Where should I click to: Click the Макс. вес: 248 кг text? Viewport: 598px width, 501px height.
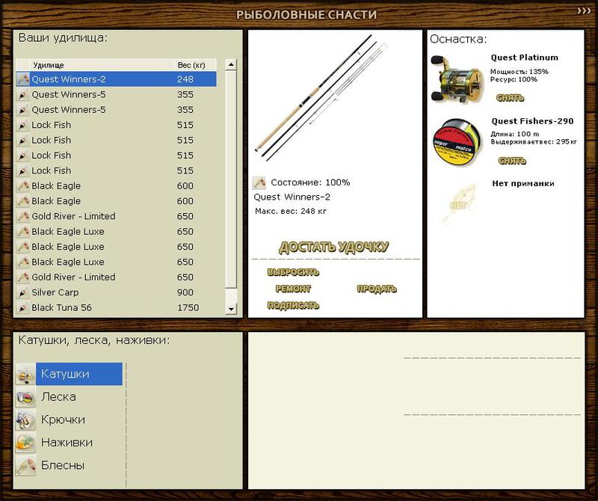pos(291,211)
